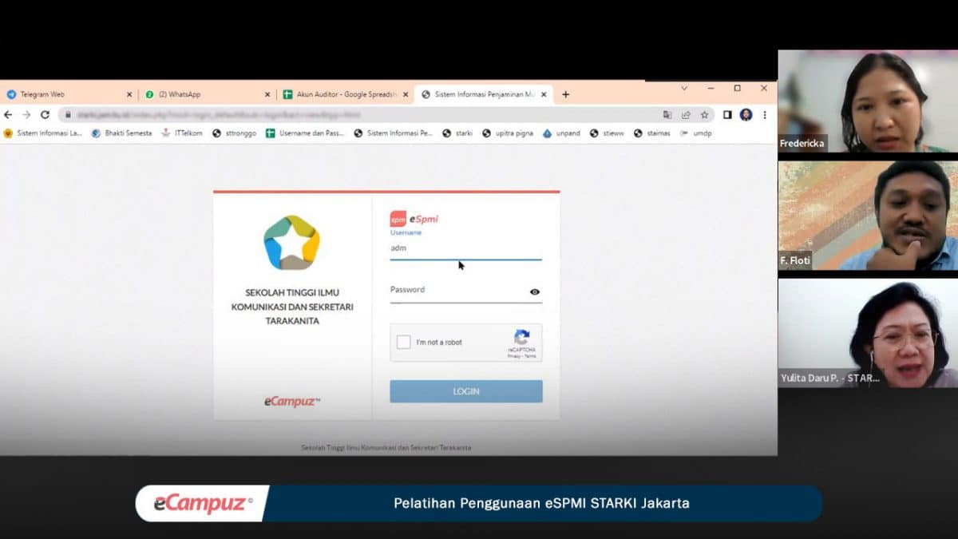Open a new browser tab
Image resolution: width=958 pixels, height=539 pixels.
[x=565, y=94]
